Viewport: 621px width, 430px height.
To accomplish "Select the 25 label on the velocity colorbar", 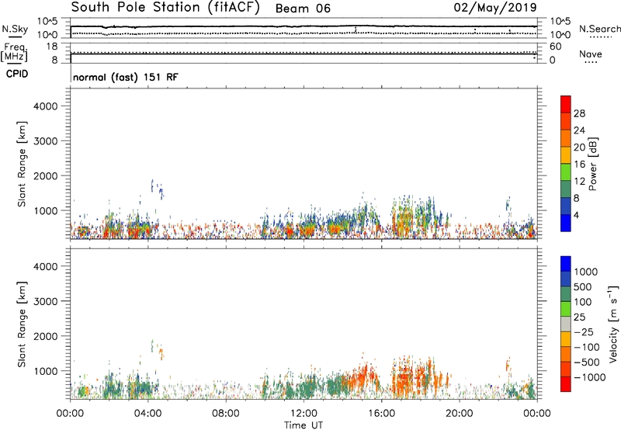I will (579, 317).
